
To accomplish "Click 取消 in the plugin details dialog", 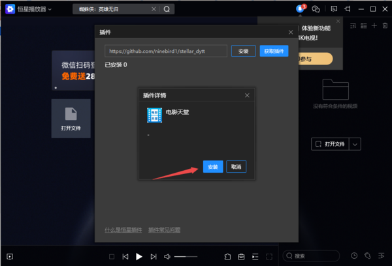I will pos(236,167).
